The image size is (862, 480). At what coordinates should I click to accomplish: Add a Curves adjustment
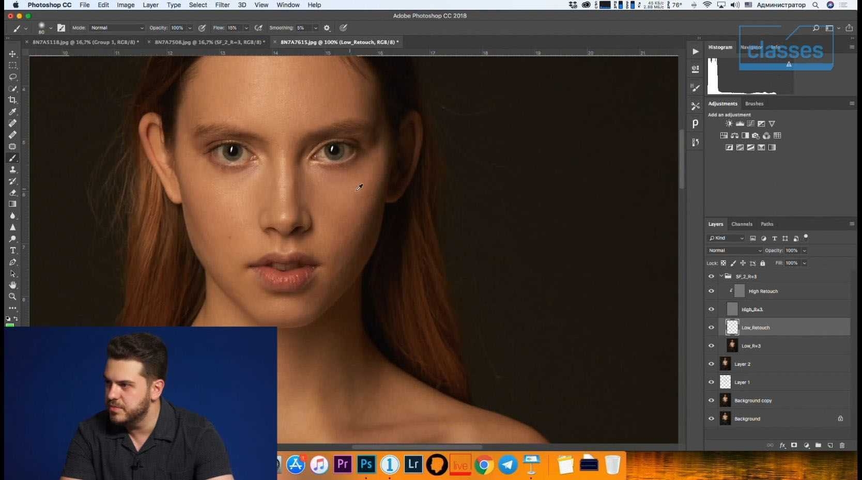pos(750,124)
